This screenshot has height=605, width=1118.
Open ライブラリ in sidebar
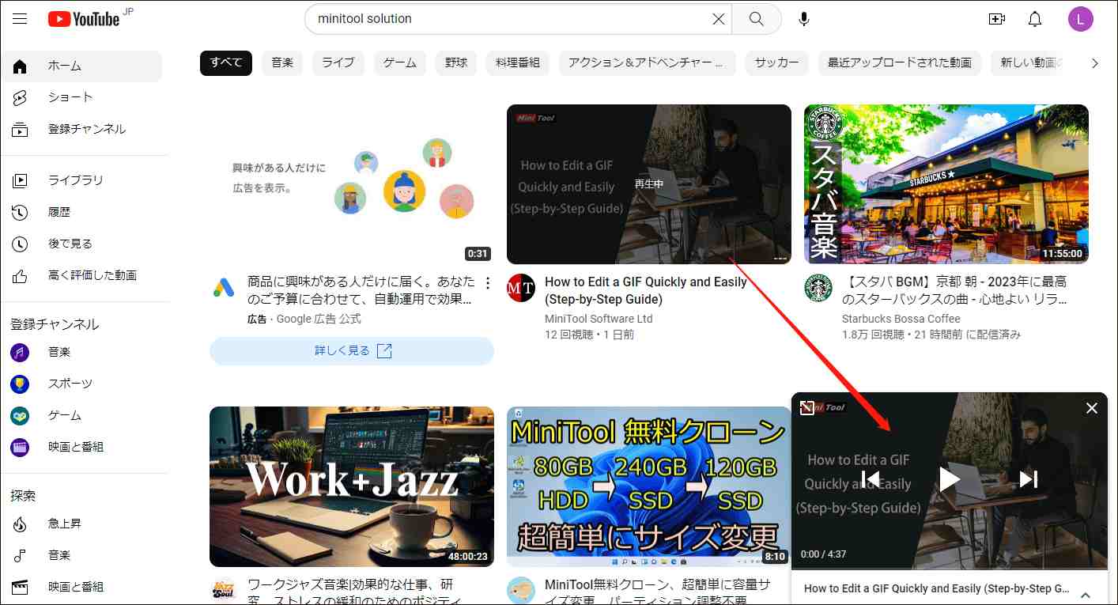(82, 180)
